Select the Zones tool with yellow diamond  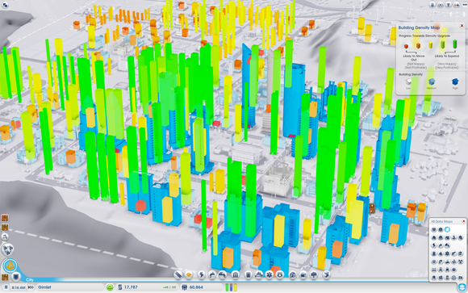point(189,274)
